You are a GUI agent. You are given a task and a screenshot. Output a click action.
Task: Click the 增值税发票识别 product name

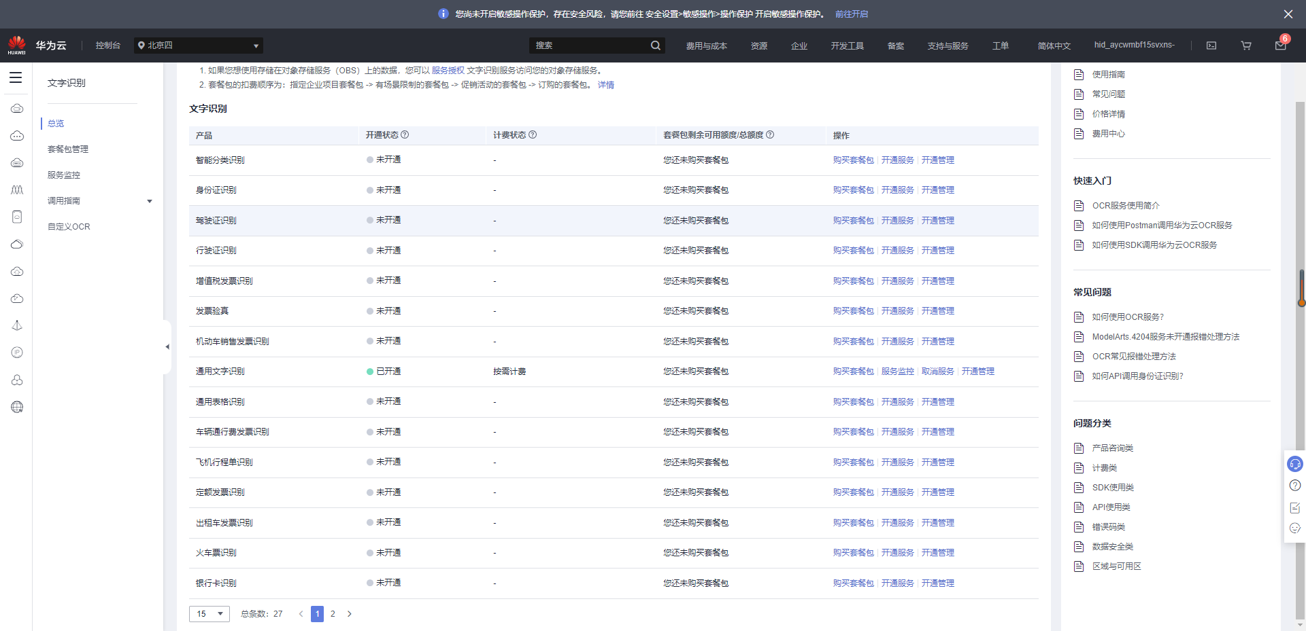click(224, 281)
